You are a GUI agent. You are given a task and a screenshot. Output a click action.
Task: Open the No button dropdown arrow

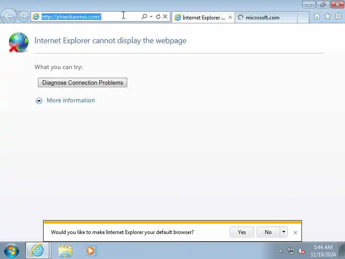284,232
